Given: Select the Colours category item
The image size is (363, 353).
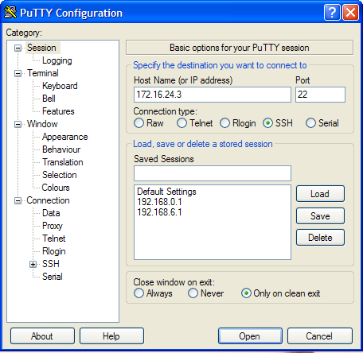Looking at the screenshot, I should coord(56,188).
